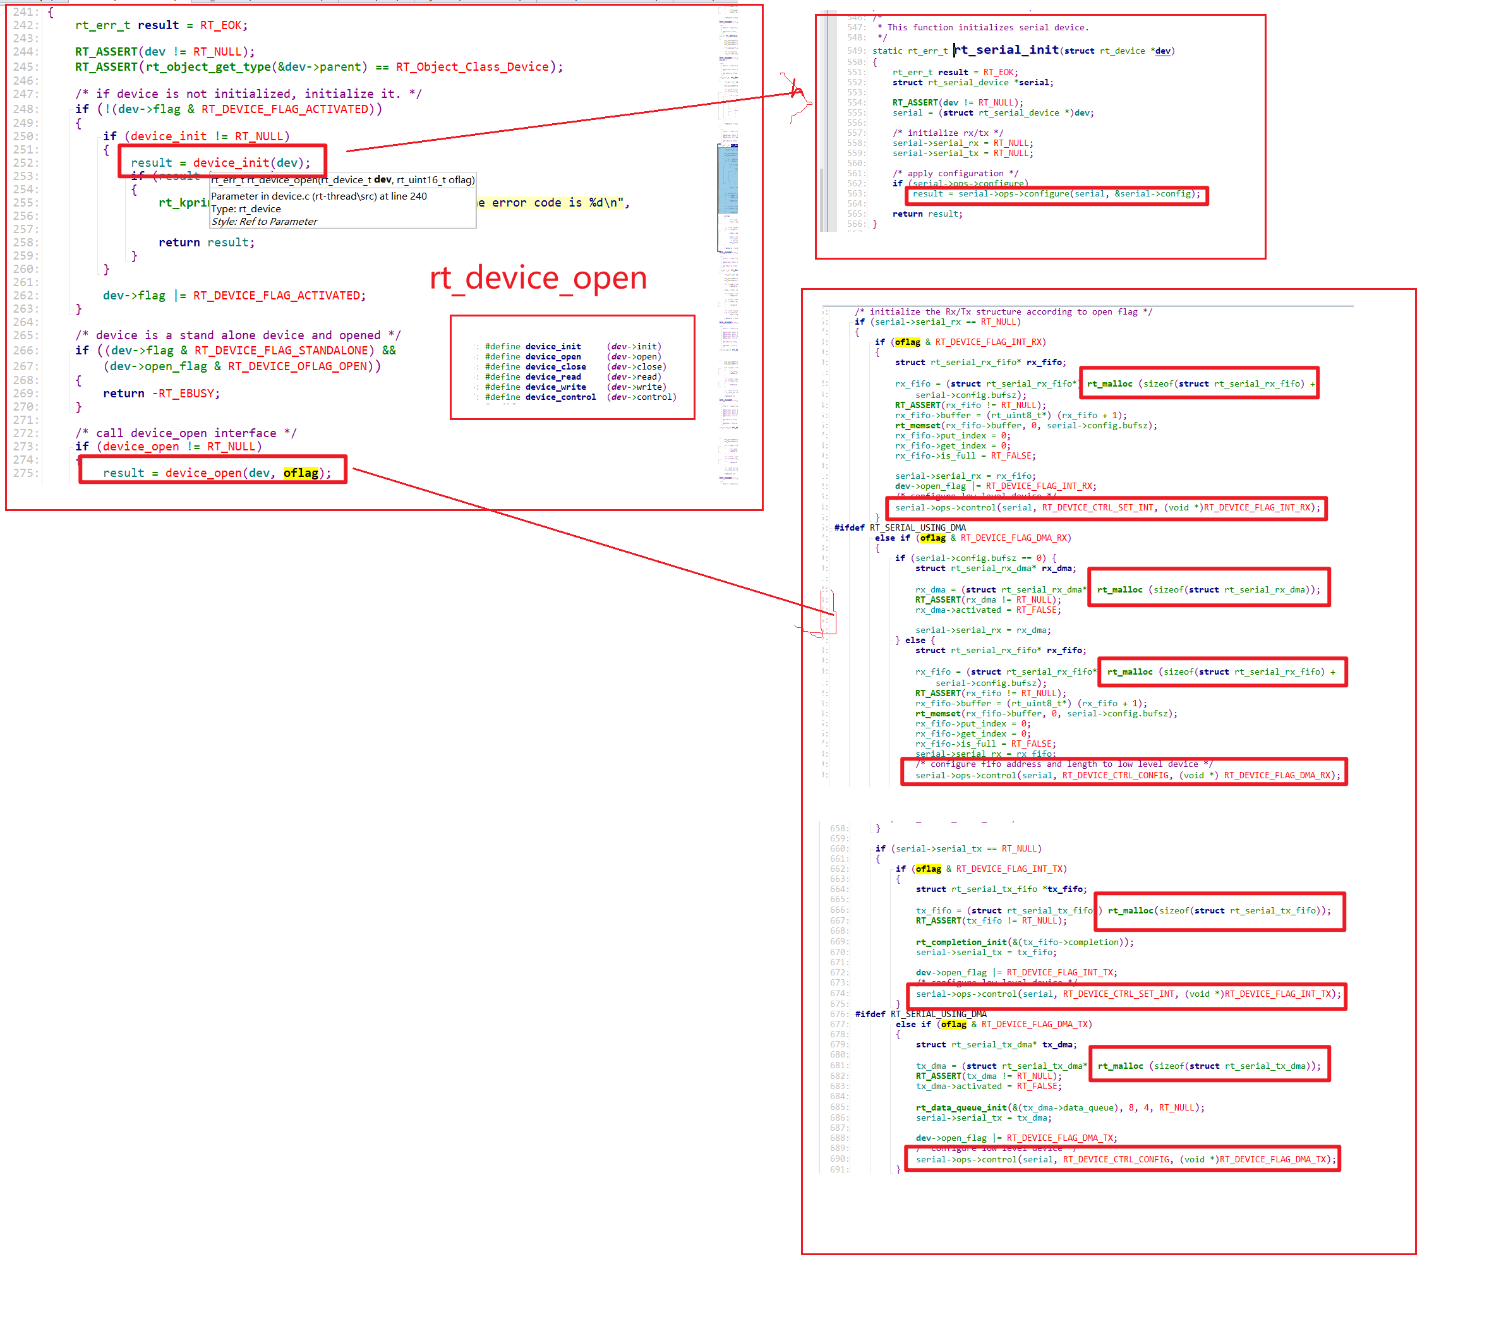Click comment 'apply configuration' on line 561
This screenshot has height=1319, width=1506.
[955, 174]
